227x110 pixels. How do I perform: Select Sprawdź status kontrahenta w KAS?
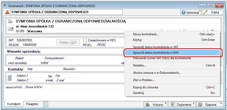pos(172,53)
